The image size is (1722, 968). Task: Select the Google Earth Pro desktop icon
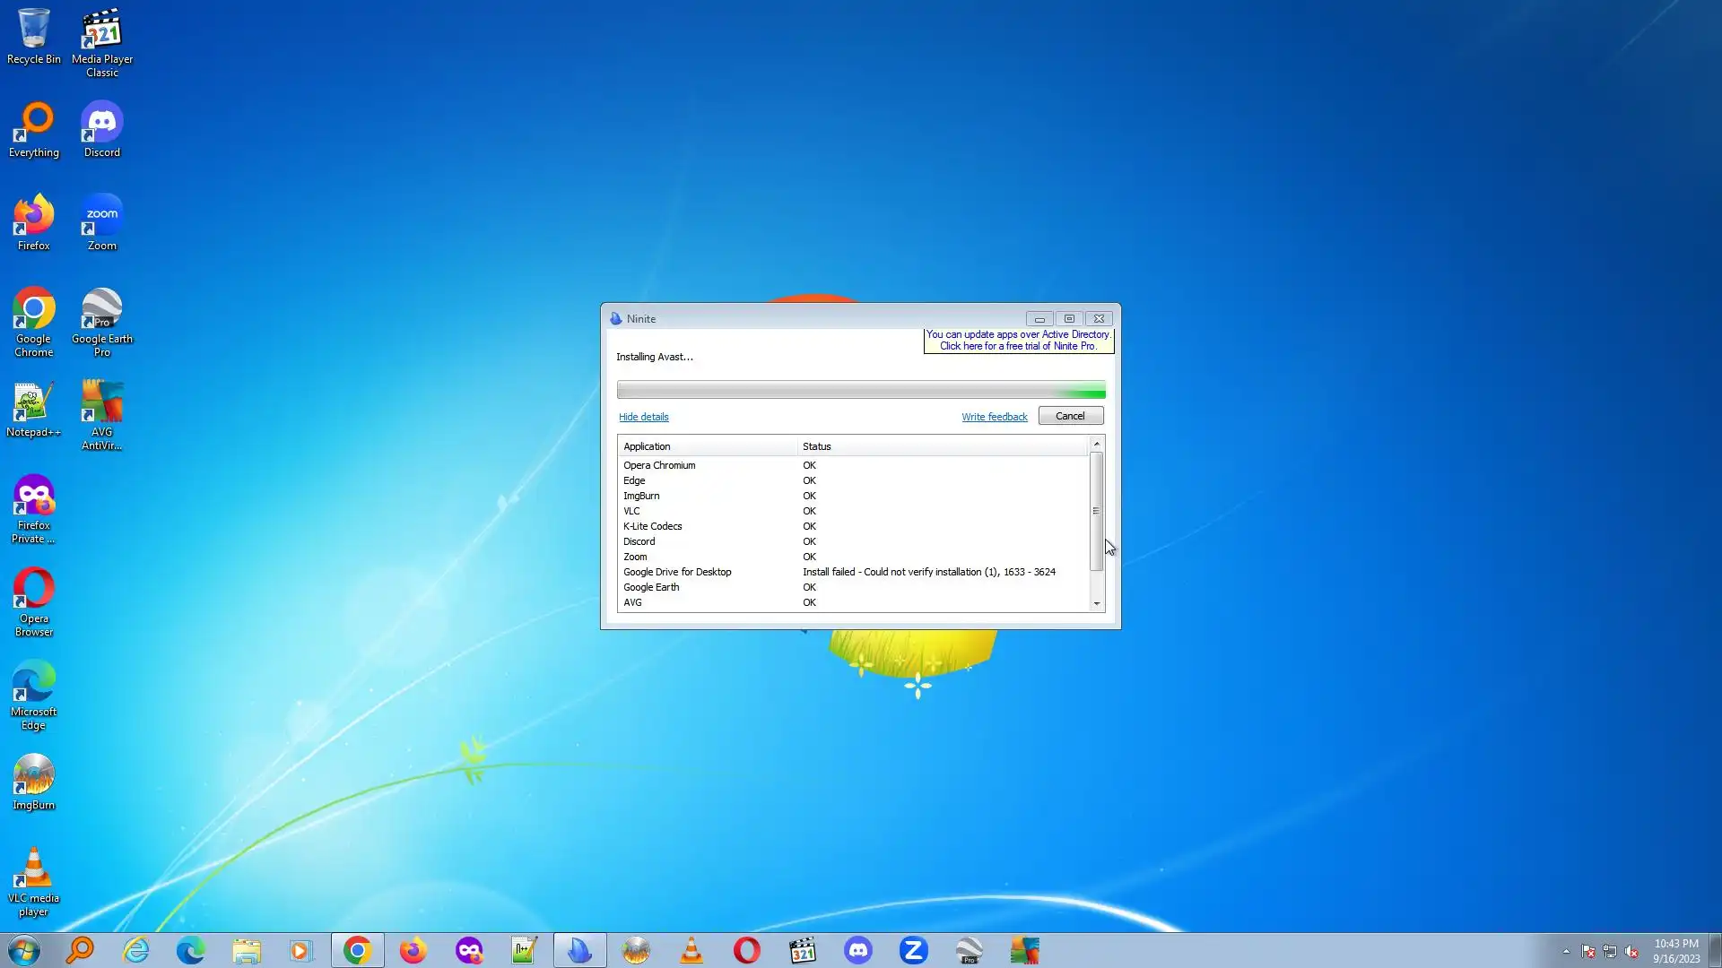(101, 321)
